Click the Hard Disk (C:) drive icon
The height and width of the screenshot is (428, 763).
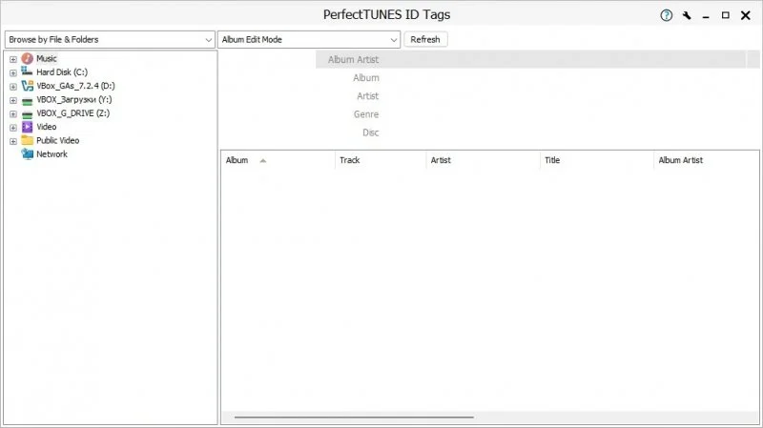(x=28, y=72)
